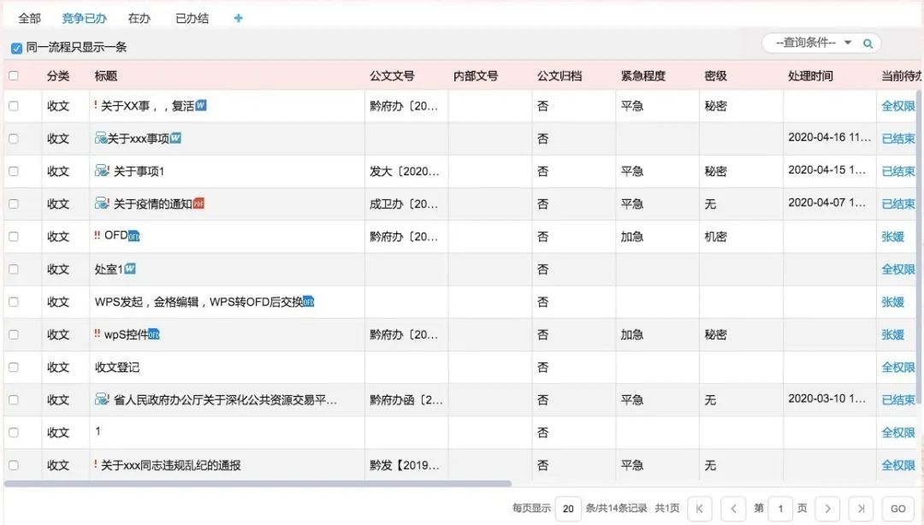Go to the last page icon
924x525 pixels.
point(861,508)
